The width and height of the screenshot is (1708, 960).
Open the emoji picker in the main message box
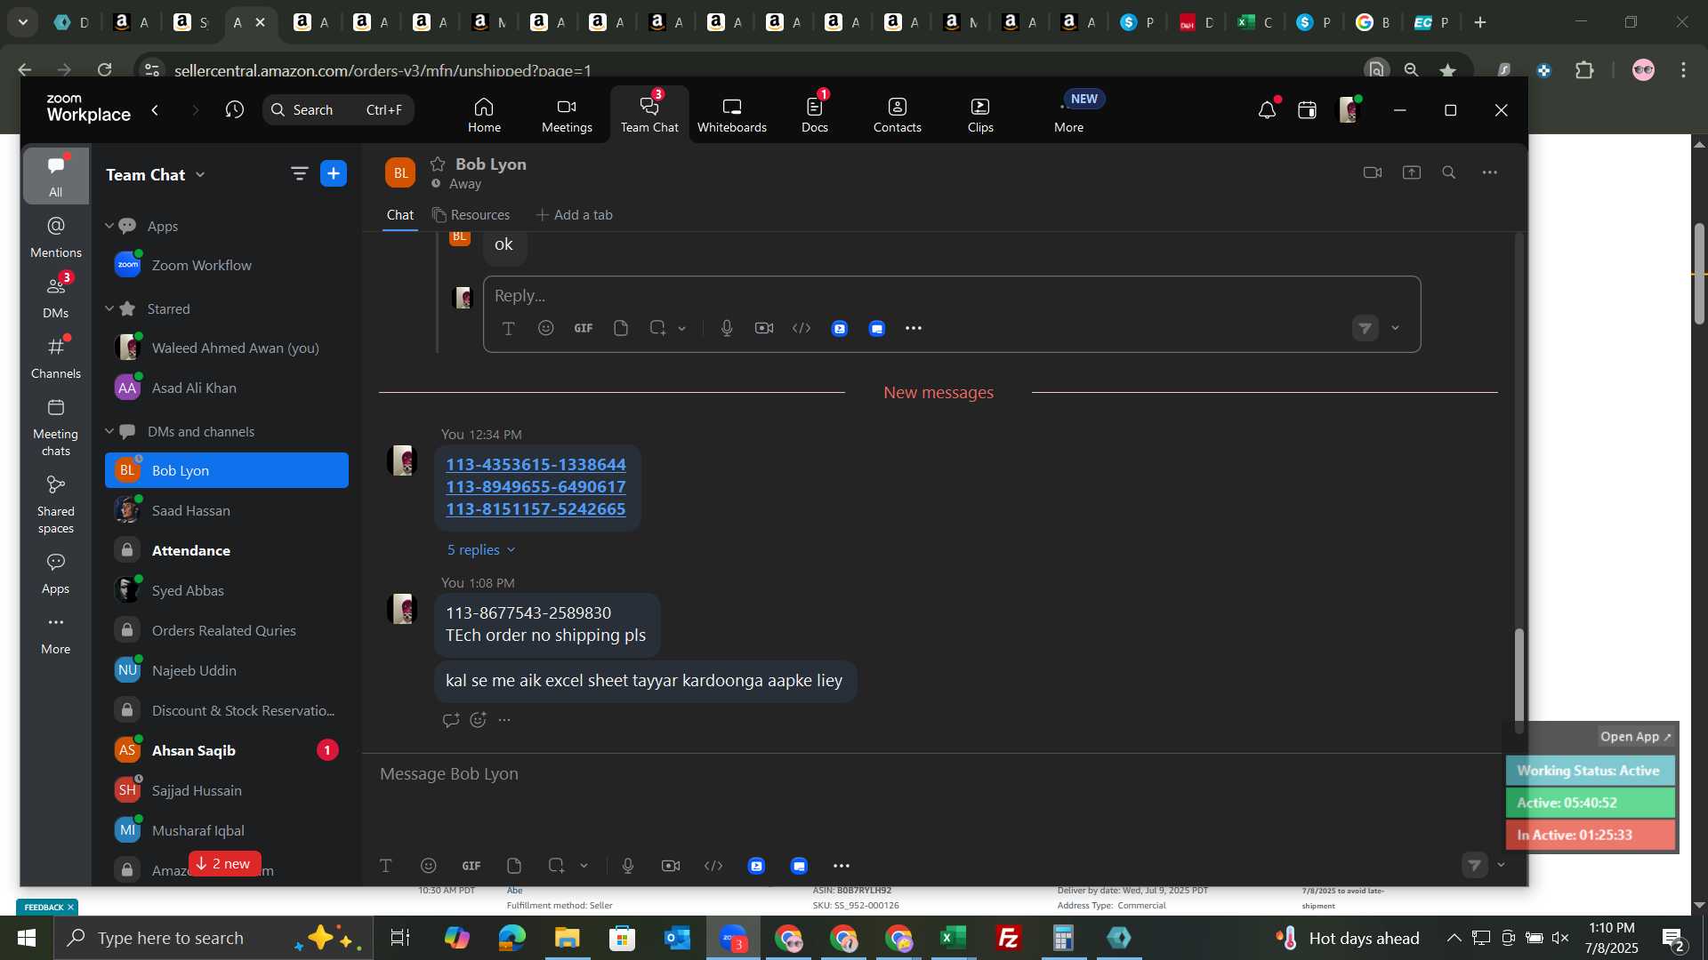pyautogui.click(x=429, y=866)
